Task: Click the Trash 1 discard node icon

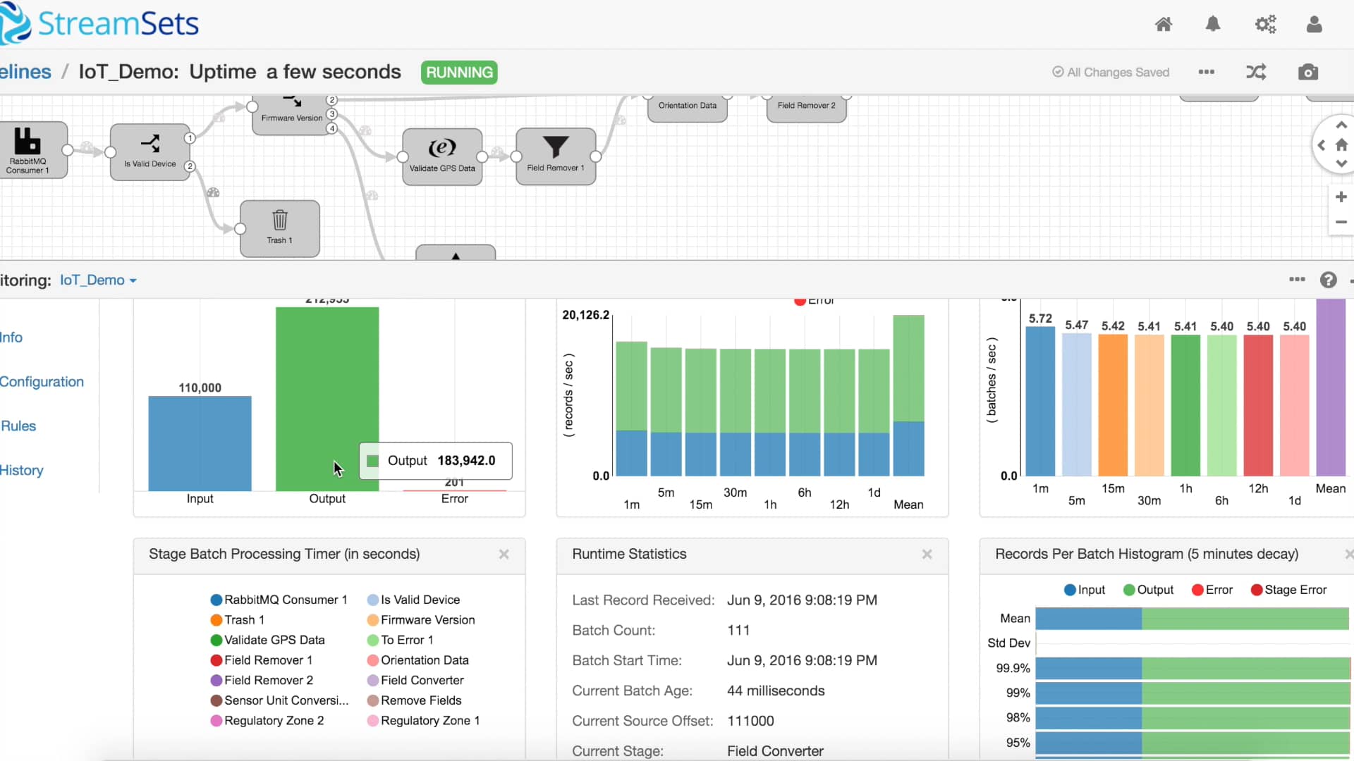Action: (x=279, y=221)
